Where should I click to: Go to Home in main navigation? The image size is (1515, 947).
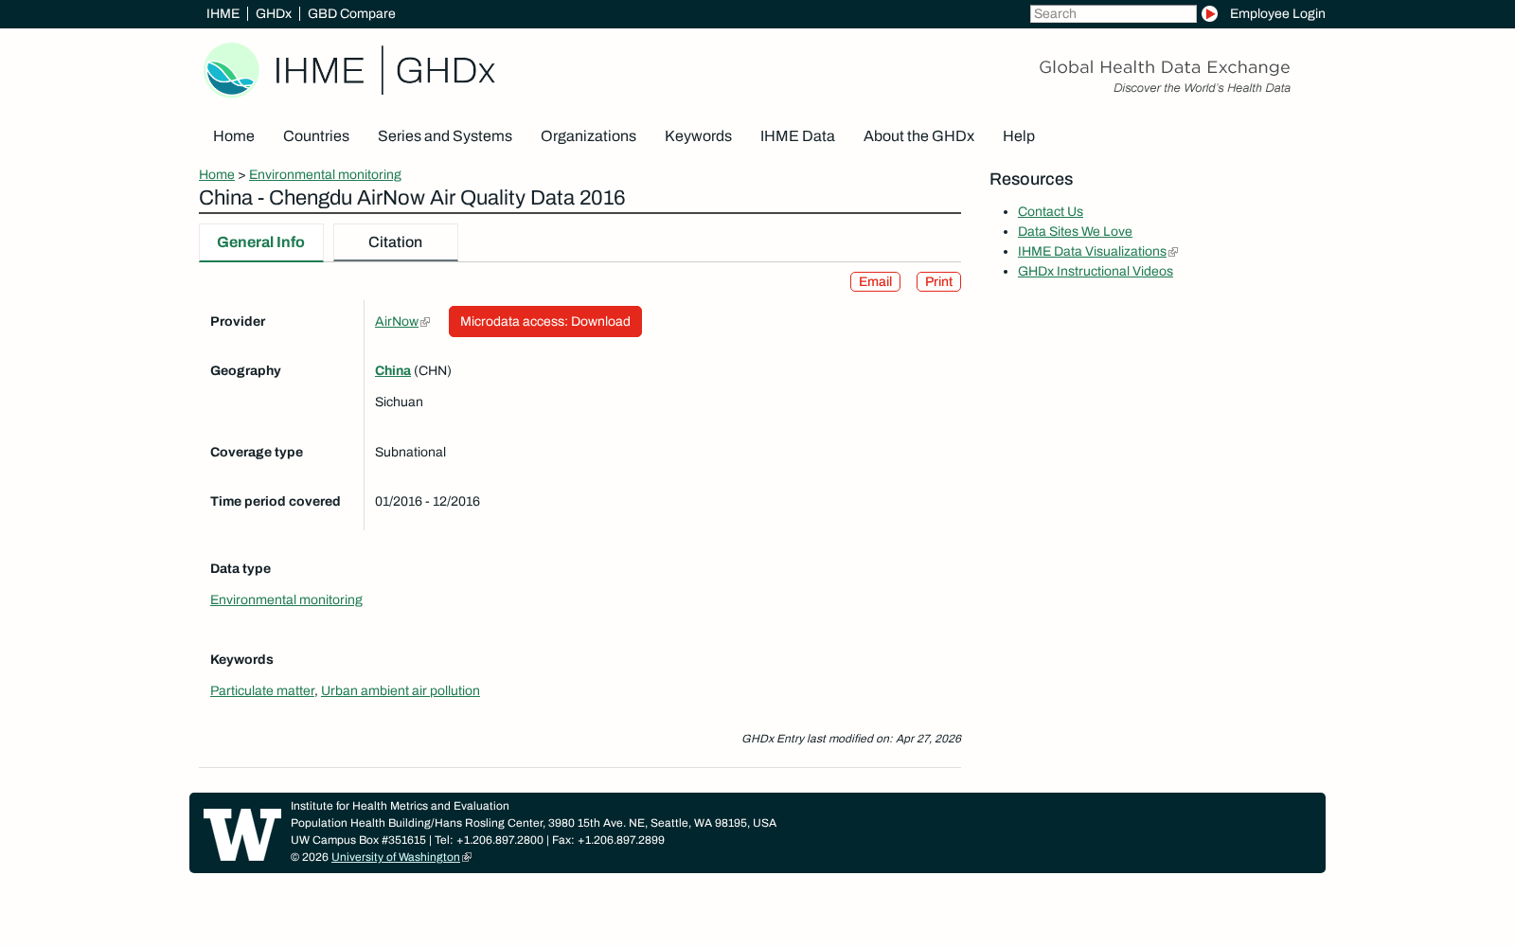pos(234,136)
